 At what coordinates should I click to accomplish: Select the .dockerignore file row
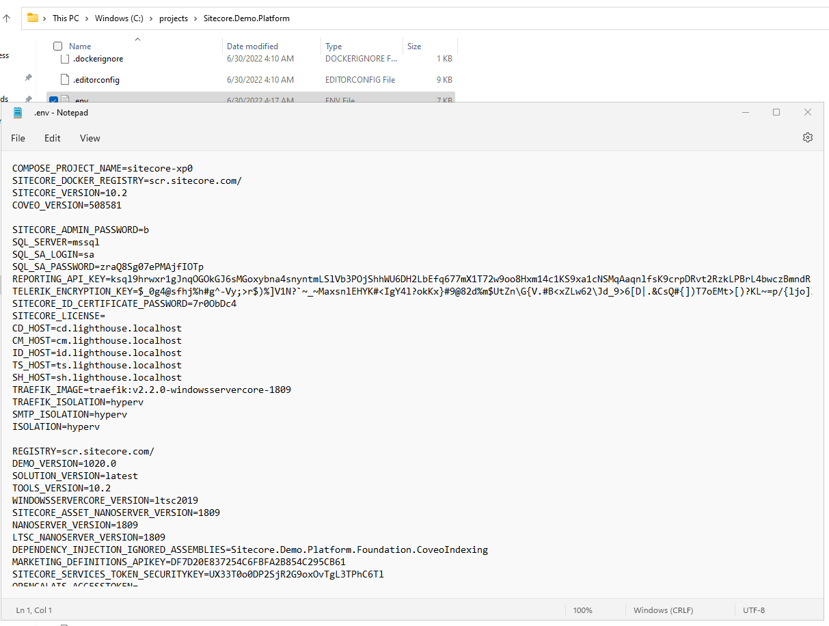251,59
